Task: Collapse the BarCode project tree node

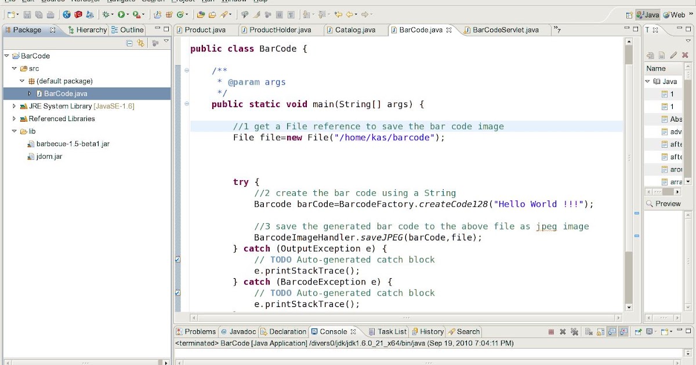Action: 6,56
